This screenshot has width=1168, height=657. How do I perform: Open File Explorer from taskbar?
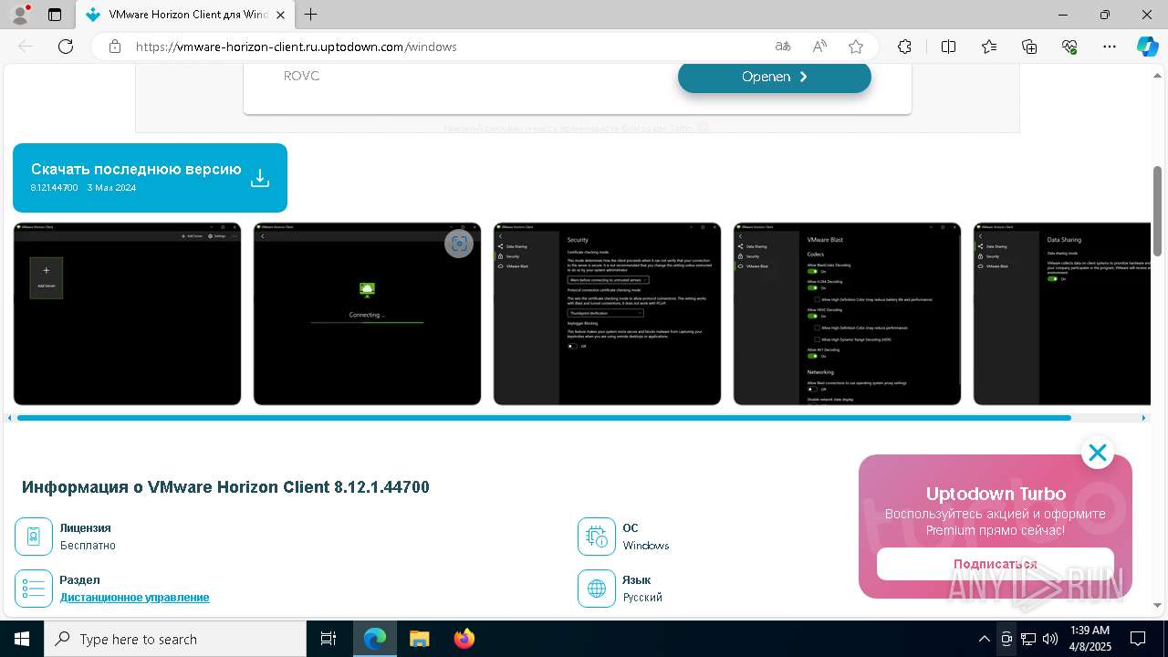tap(420, 639)
